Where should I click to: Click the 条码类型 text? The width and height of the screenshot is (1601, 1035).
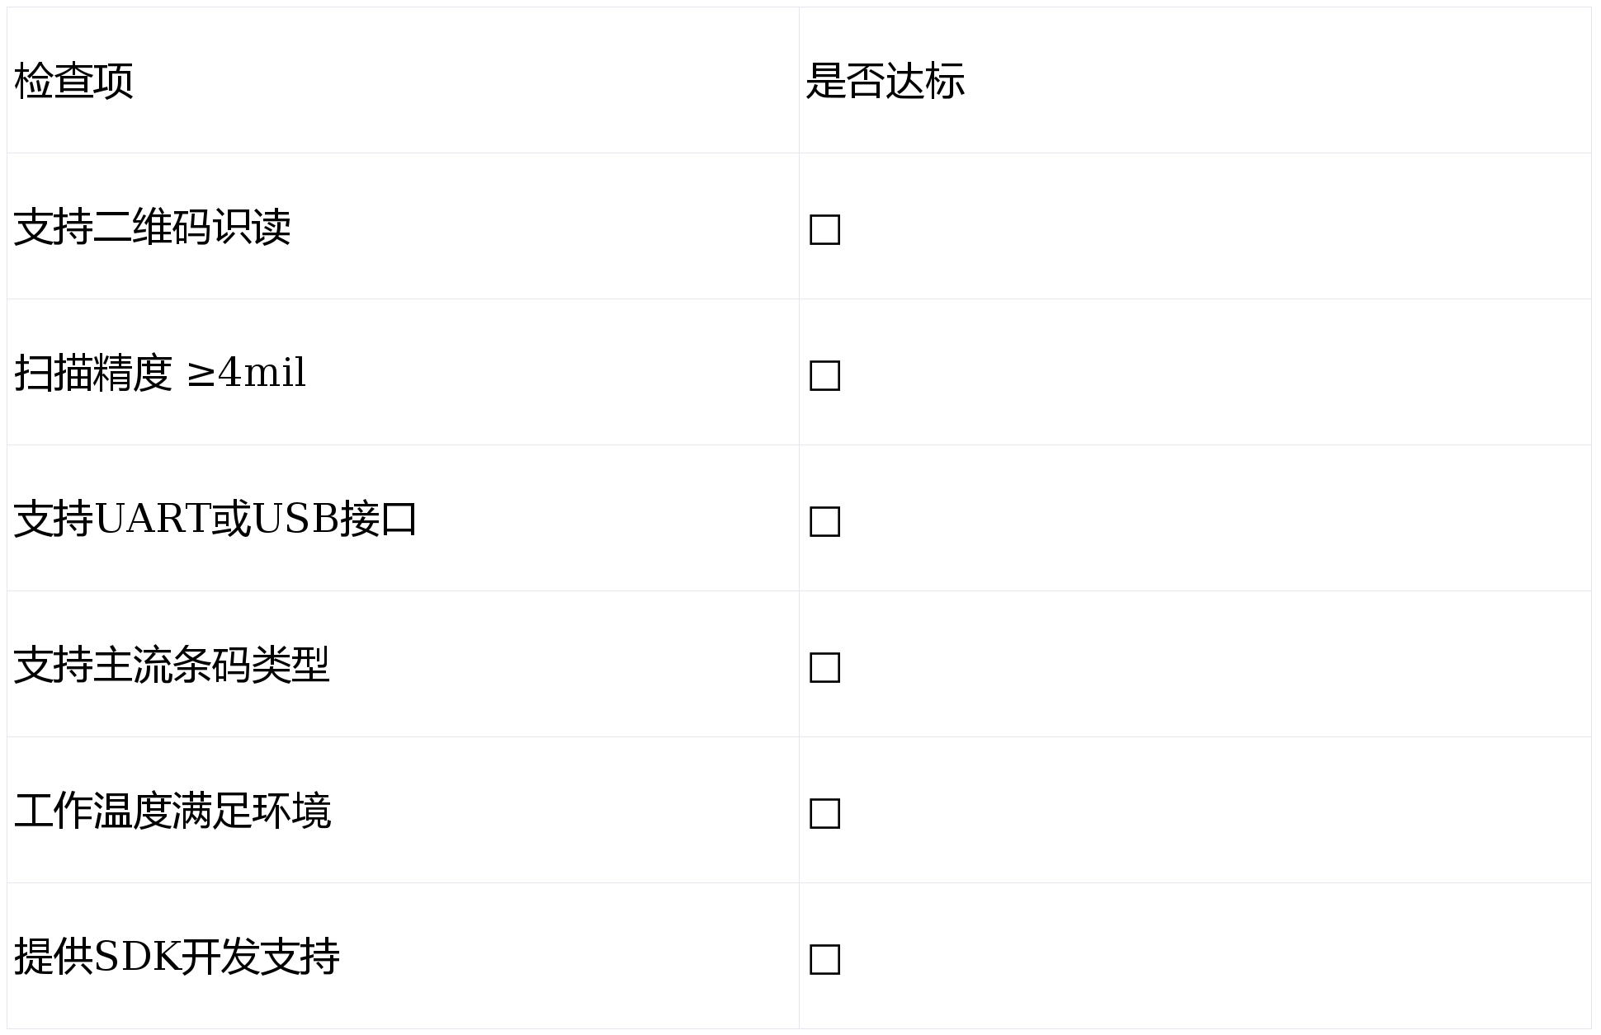(x=251, y=665)
